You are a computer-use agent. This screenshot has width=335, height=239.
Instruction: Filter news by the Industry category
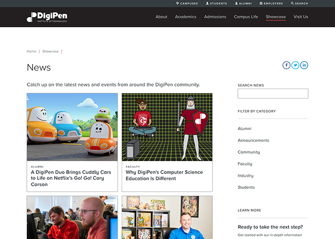pyautogui.click(x=246, y=175)
